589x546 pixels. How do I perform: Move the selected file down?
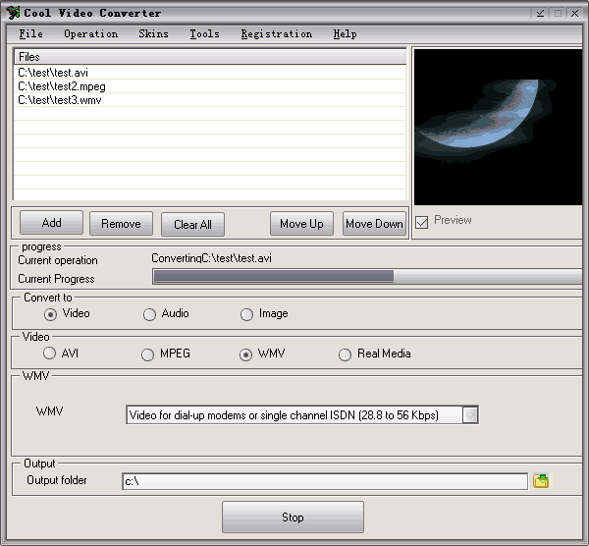tap(374, 224)
